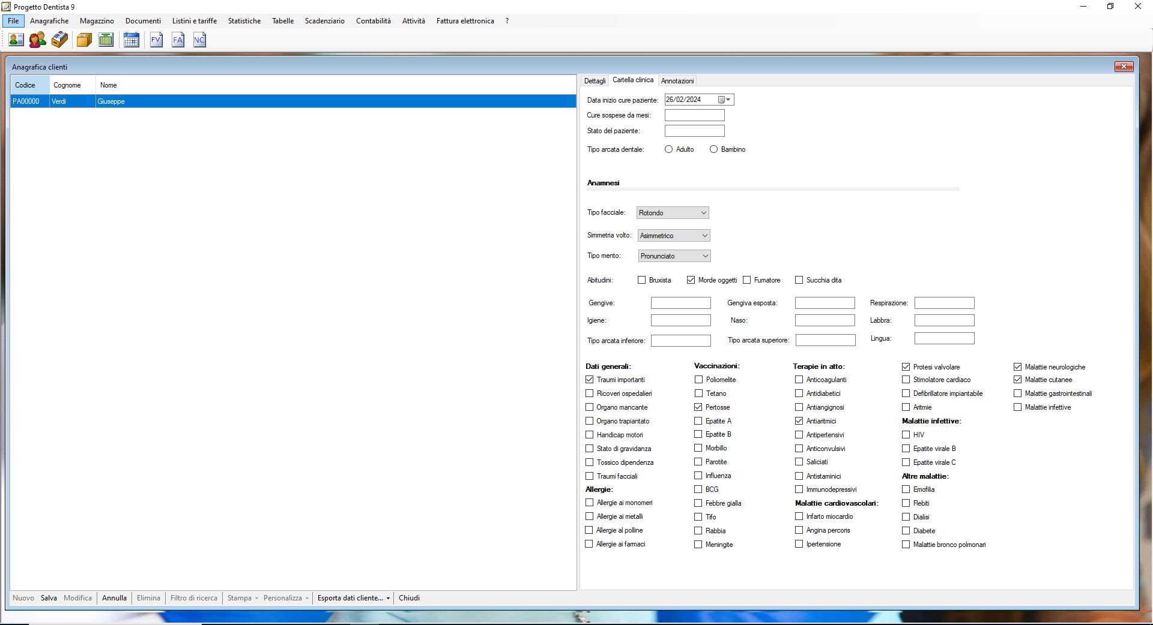This screenshot has height=625, width=1153.
Task: Open the Fattura elettronica menu
Action: coord(465,21)
